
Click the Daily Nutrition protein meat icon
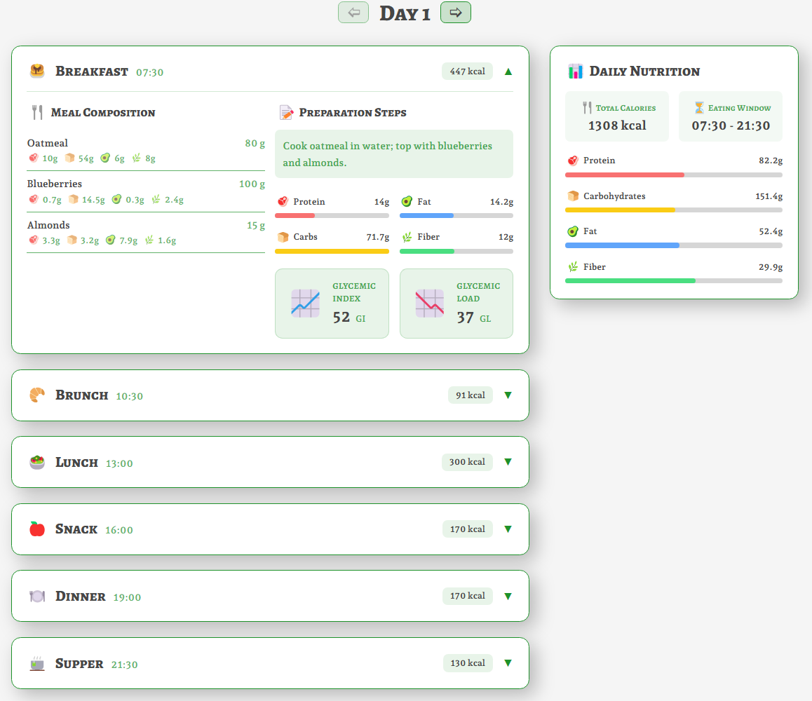[x=573, y=161]
